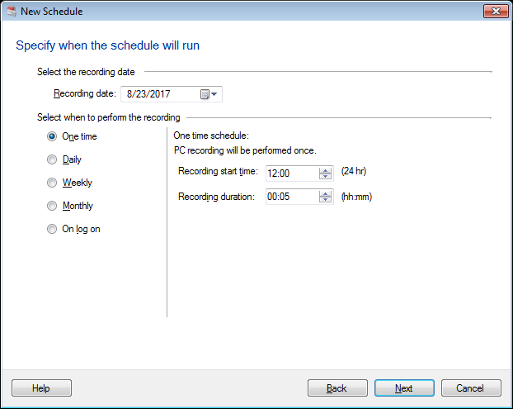513x409 pixels.
Task: Pick the Monthly schedule radio button
Action: tap(53, 206)
